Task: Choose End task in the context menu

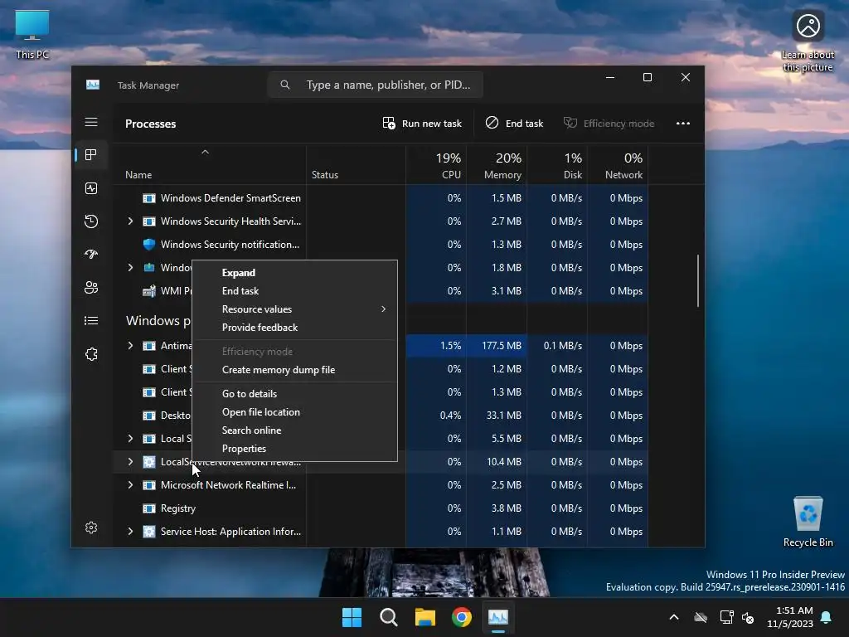Action: [294, 291]
